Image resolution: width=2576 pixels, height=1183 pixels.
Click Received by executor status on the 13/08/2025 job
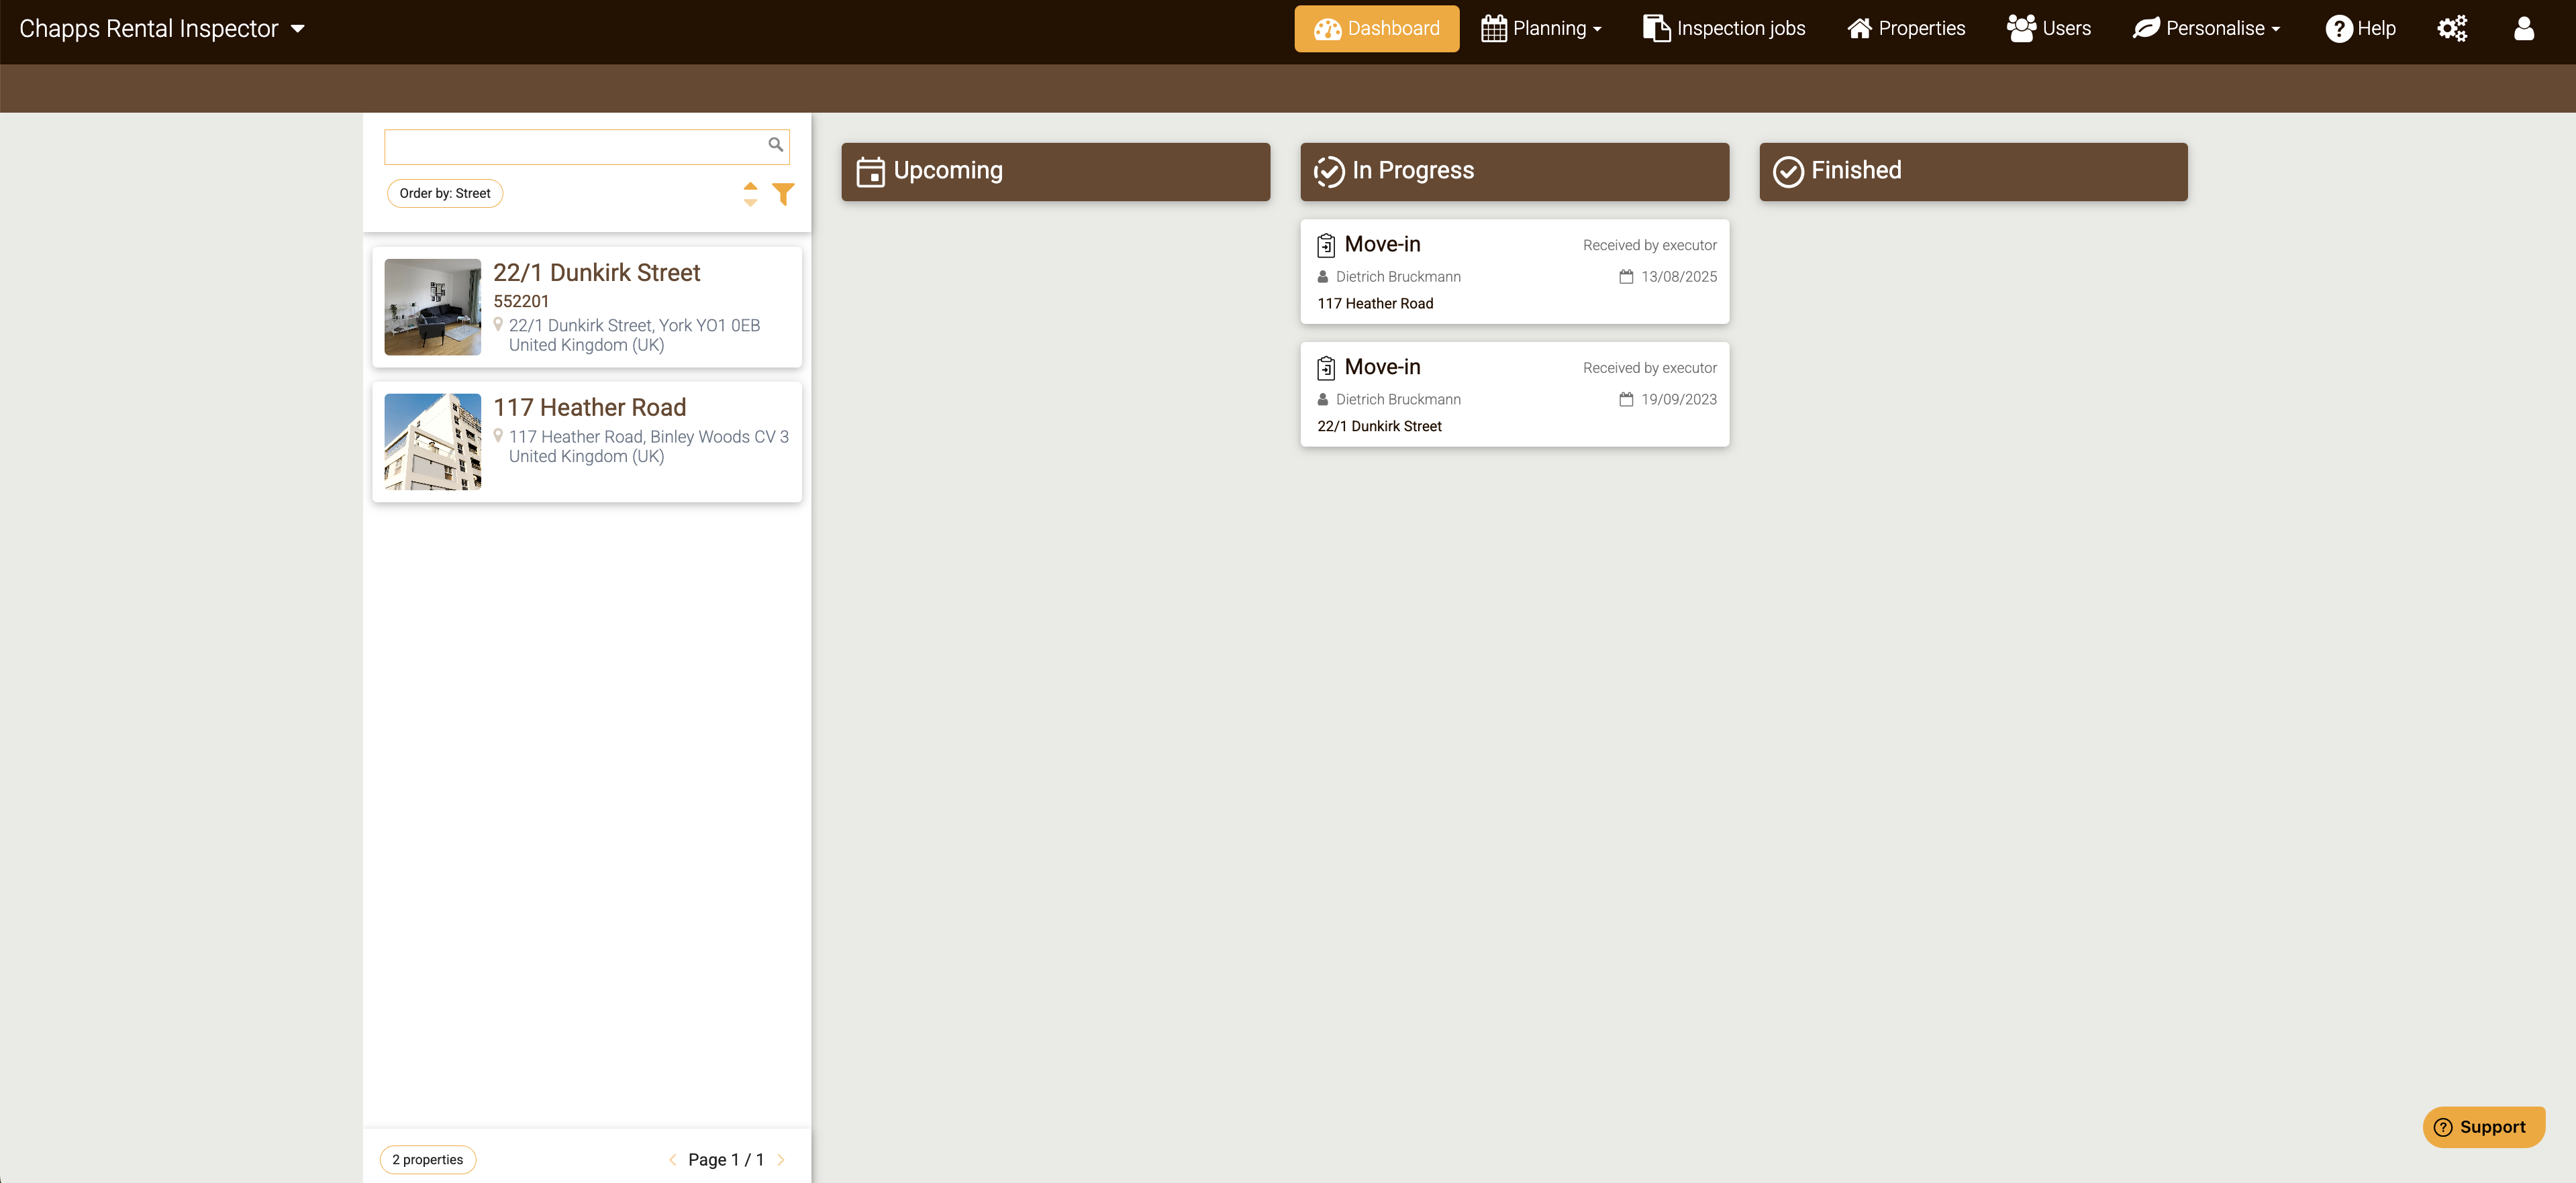1650,246
